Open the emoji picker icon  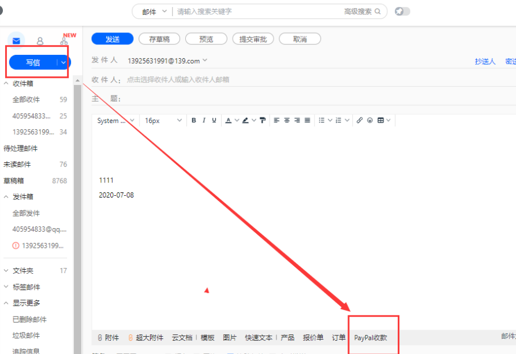tap(370, 120)
